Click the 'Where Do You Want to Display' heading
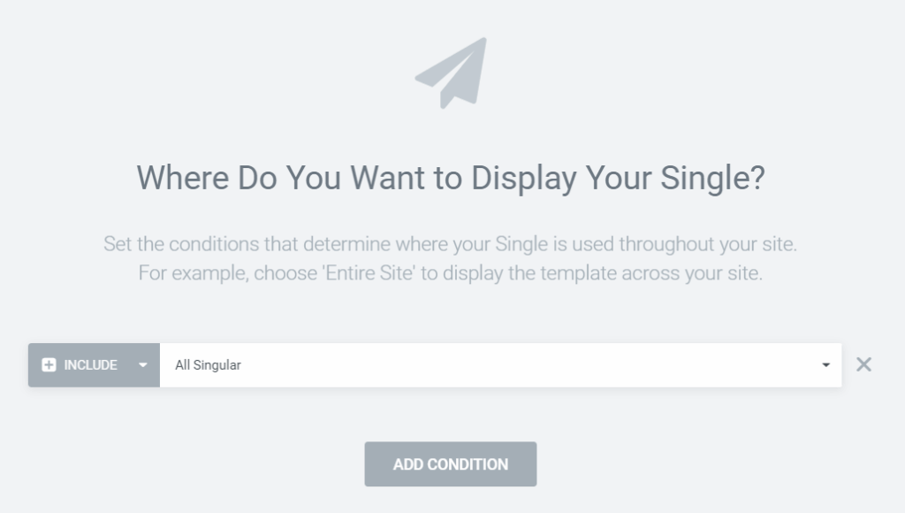Image resolution: width=905 pixels, height=513 pixels. [x=450, y=178]
